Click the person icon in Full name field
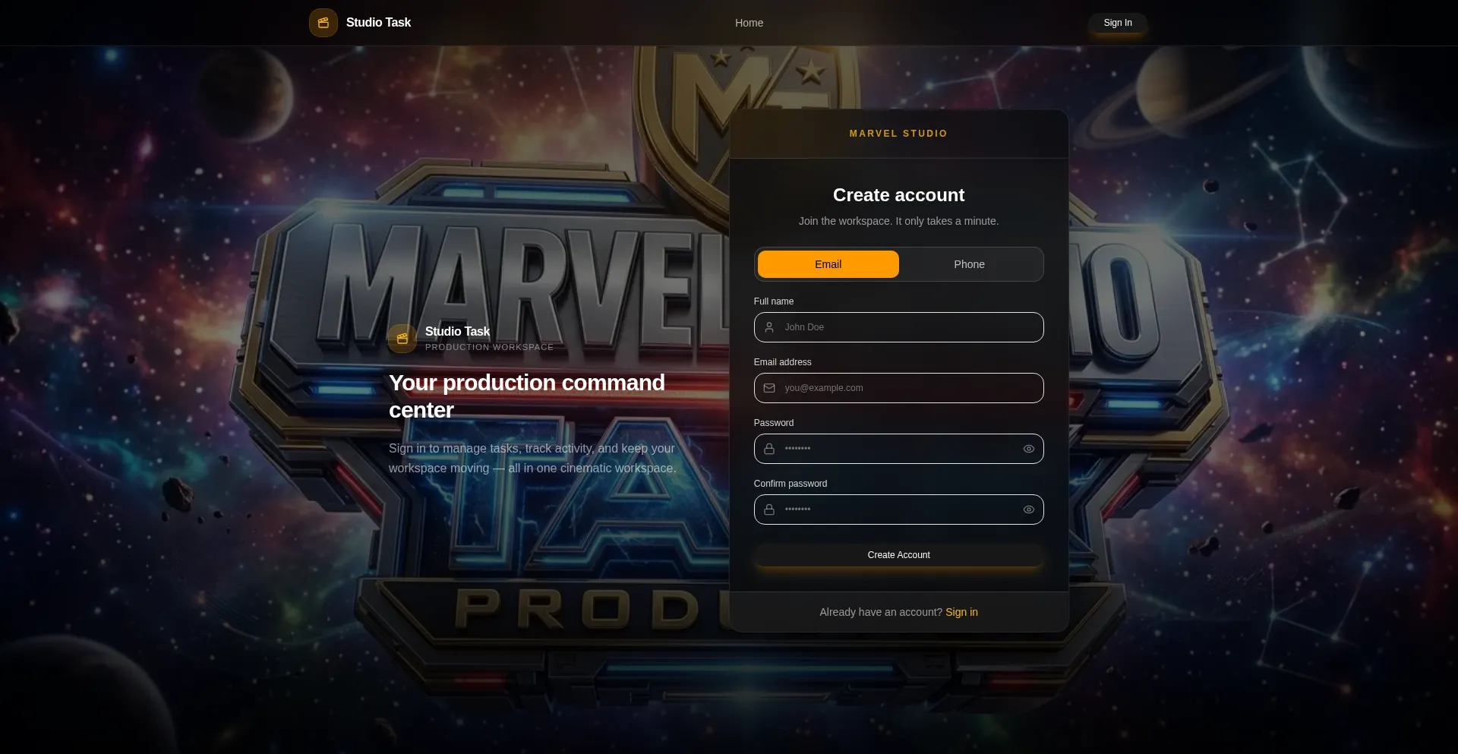 pyautogui.click(x=769, y=327)
